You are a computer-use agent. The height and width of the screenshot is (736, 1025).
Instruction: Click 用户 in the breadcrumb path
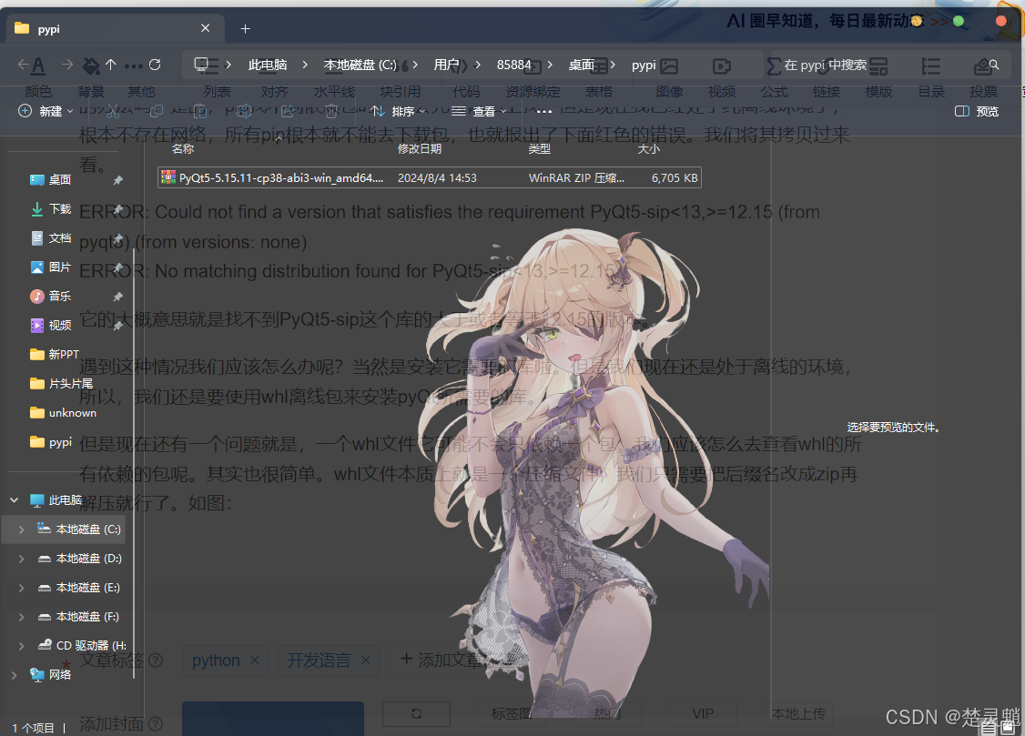(446, 65)
